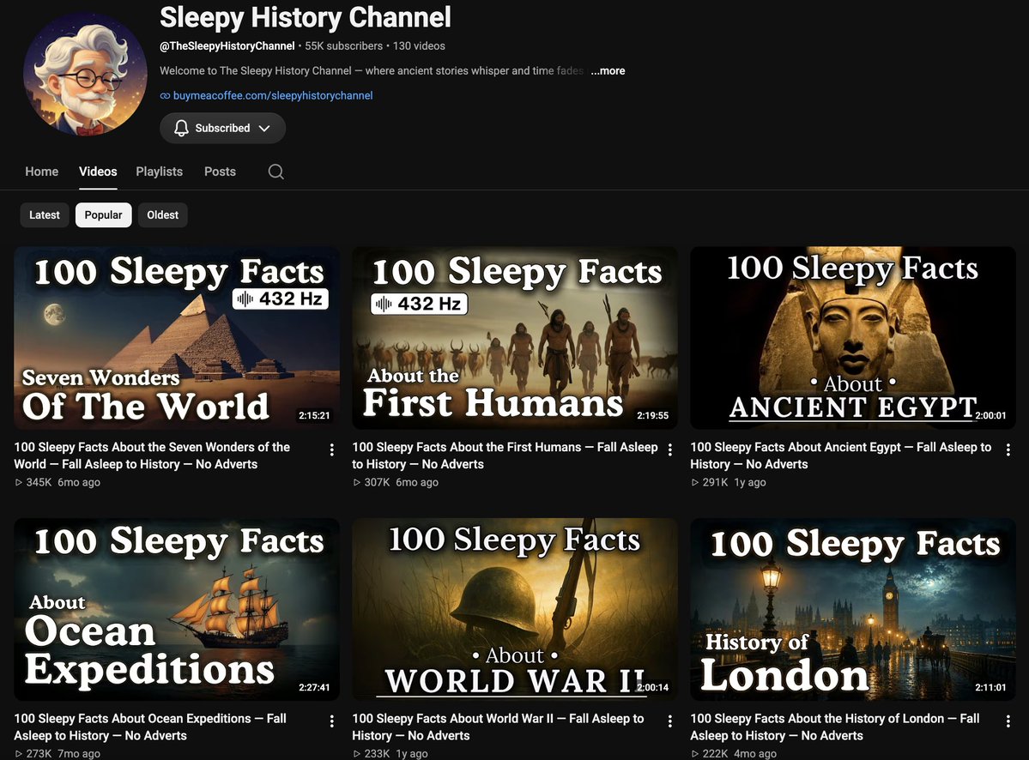Image resolution: width=1029 pixels, height=760 pixels.
Task: Play Seven Wonders Of The World thumbnail
Action: [x=177, y=338]
